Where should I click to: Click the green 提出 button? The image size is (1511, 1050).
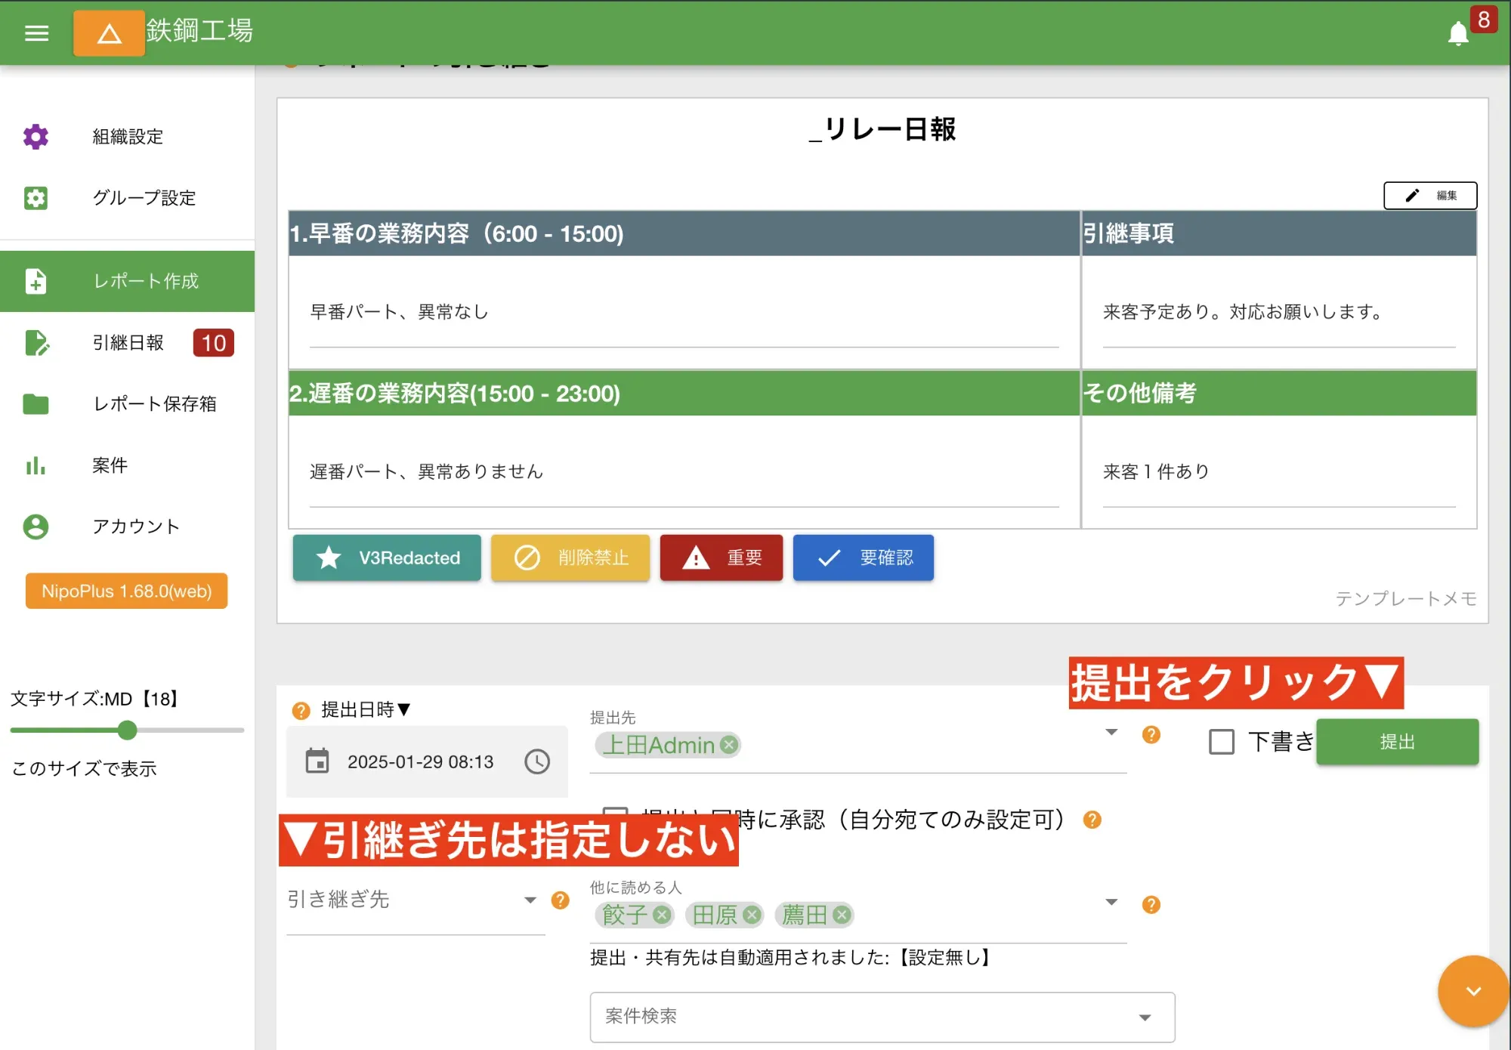1397,742
